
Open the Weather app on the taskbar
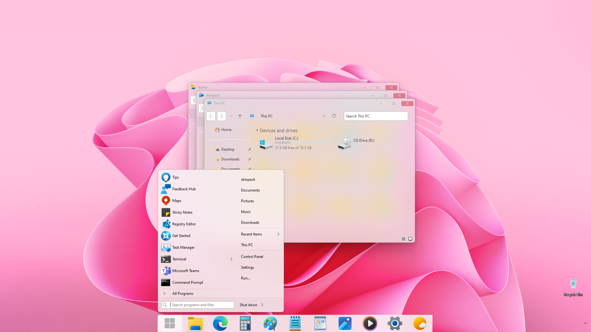[x=420, y=323]
